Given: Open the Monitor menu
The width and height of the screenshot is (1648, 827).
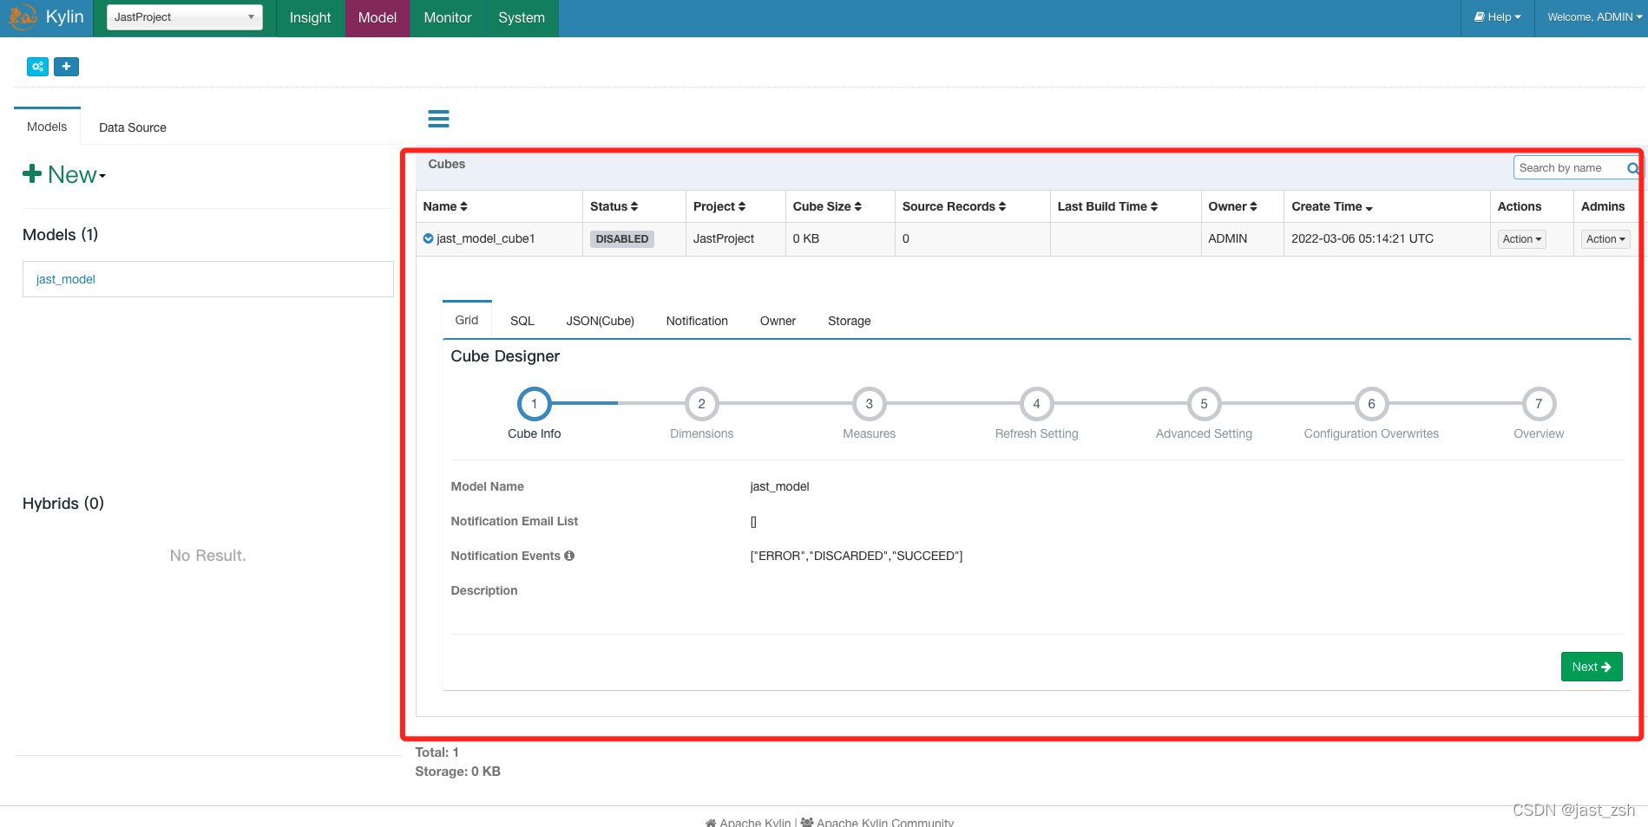Looking at the screenshot, I should tap(447, 17).
